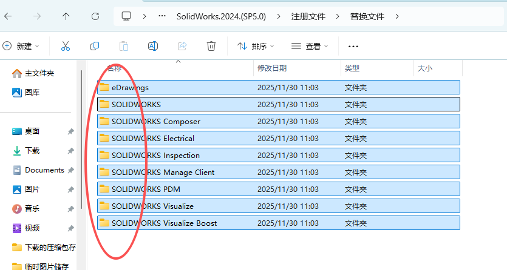Sort by 修改日期 column header
Image resolution: width=507 pixels, height=270 pixels.
pos(272,68)
